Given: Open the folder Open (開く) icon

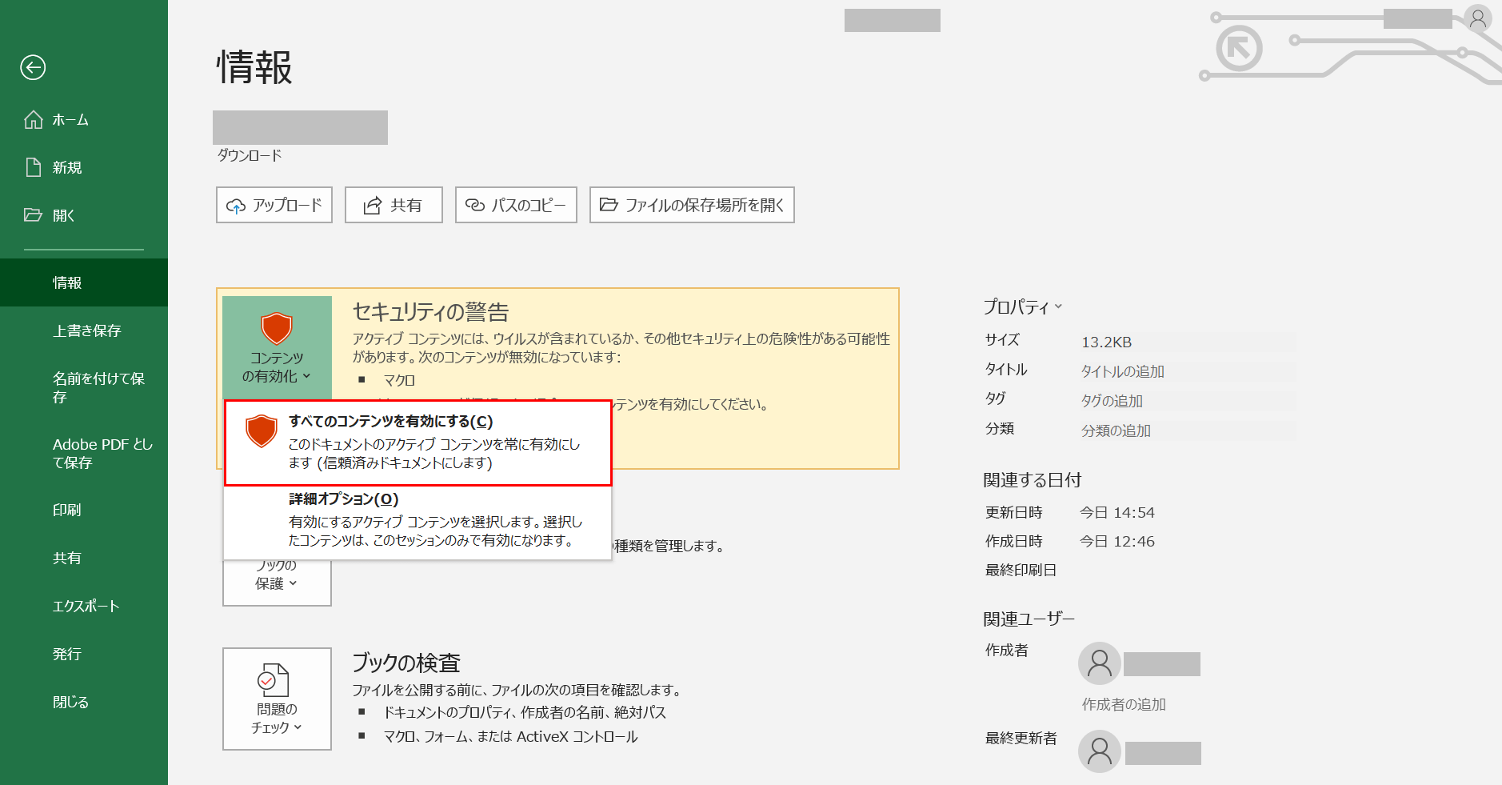Looking at the screenshot, I should coord(33,214).
